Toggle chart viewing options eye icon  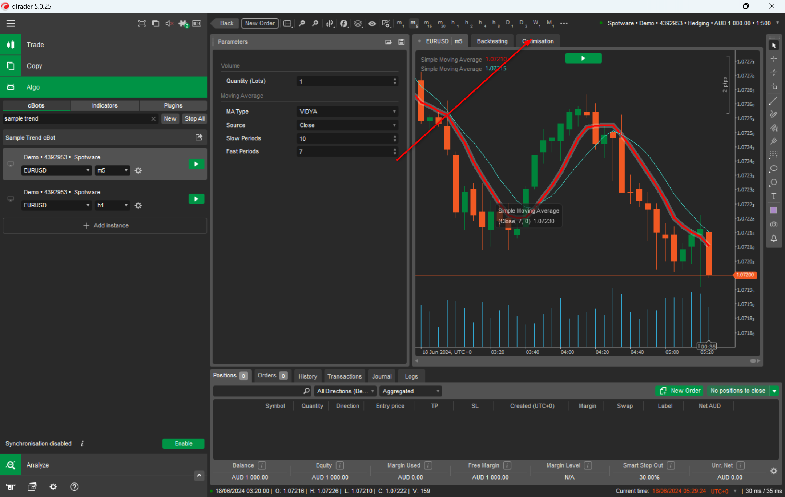[372, 23]
